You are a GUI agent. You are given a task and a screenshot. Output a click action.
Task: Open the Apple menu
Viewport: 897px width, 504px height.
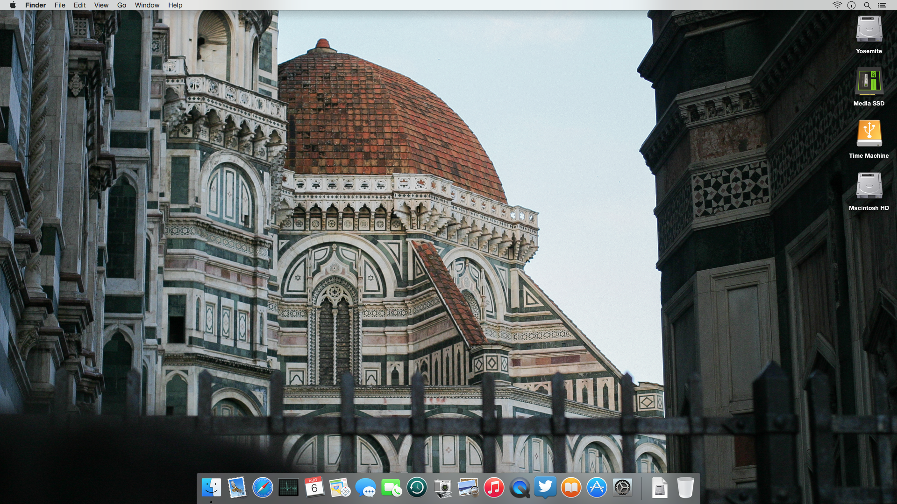[13, 5]
